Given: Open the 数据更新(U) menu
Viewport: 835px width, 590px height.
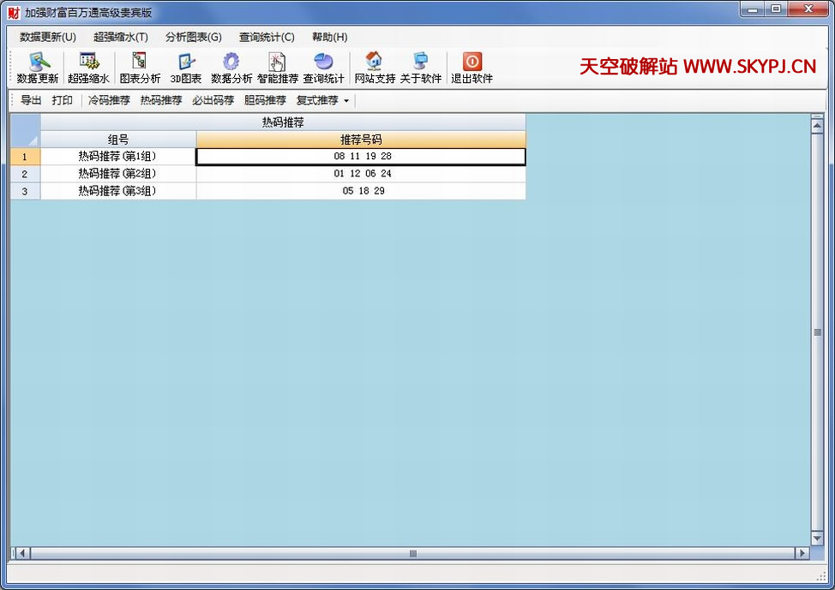Looking at the screenshot, I should (x=48, y=37).
